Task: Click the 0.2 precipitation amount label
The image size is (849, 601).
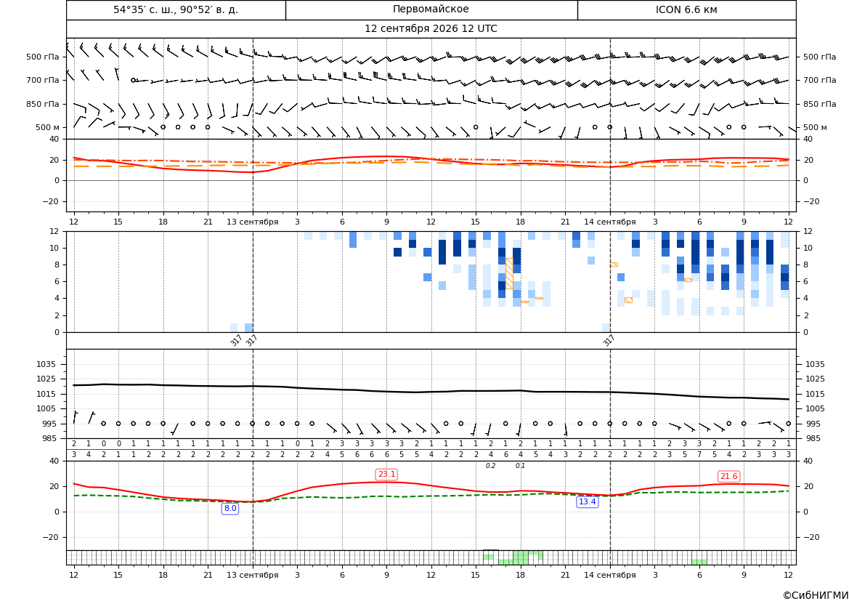Action: [490, 466]
